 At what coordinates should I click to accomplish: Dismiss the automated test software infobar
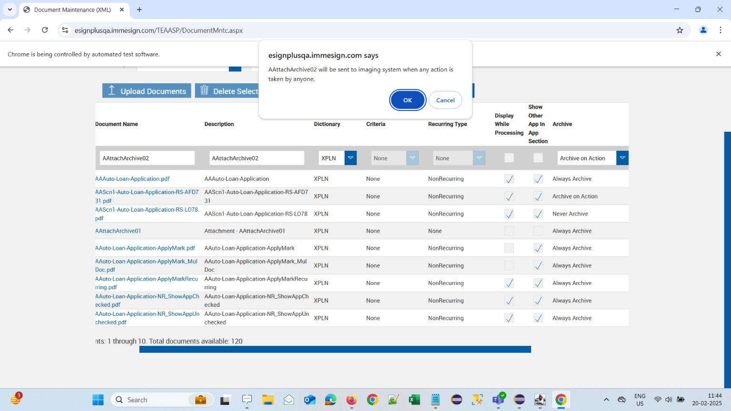coord(719,54)
